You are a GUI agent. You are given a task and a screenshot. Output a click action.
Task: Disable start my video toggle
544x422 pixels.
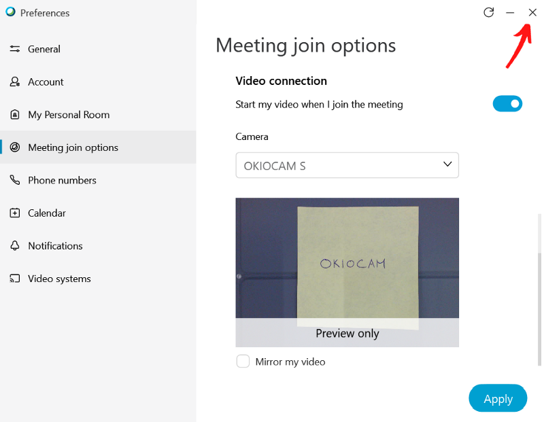pyautogui.click(x=507, y=104)
